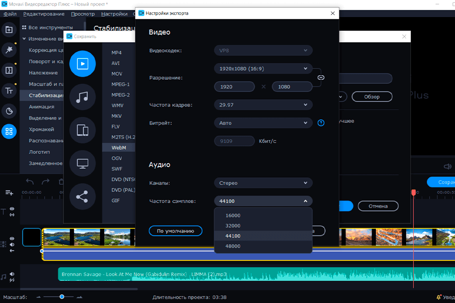Toggle the resolution aspect ratio link lock
Image resolution: width=455 pixels, height=303 pixels.
click(x=320, y=77)
